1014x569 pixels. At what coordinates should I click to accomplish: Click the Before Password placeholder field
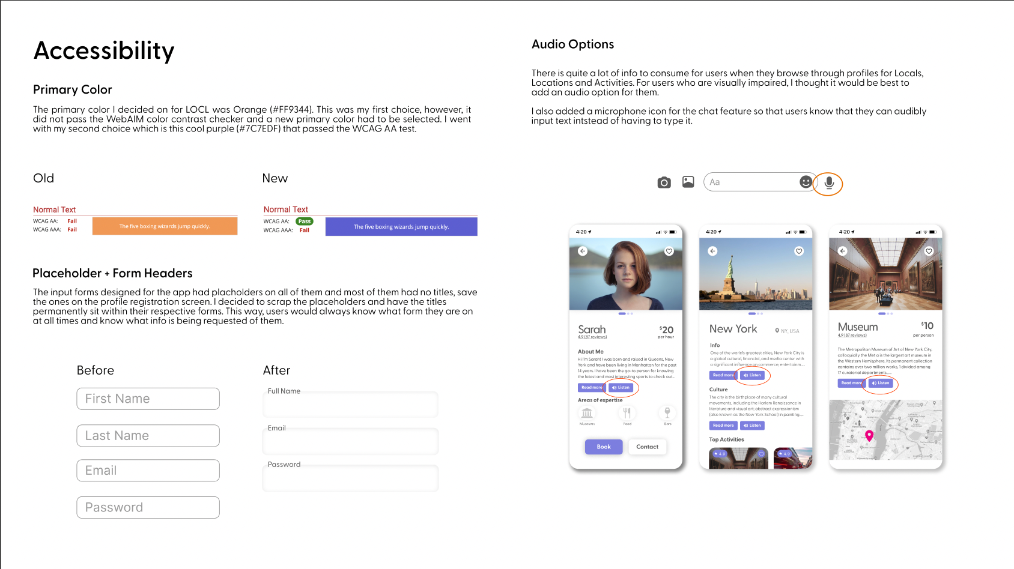click(x=148, y=508)
